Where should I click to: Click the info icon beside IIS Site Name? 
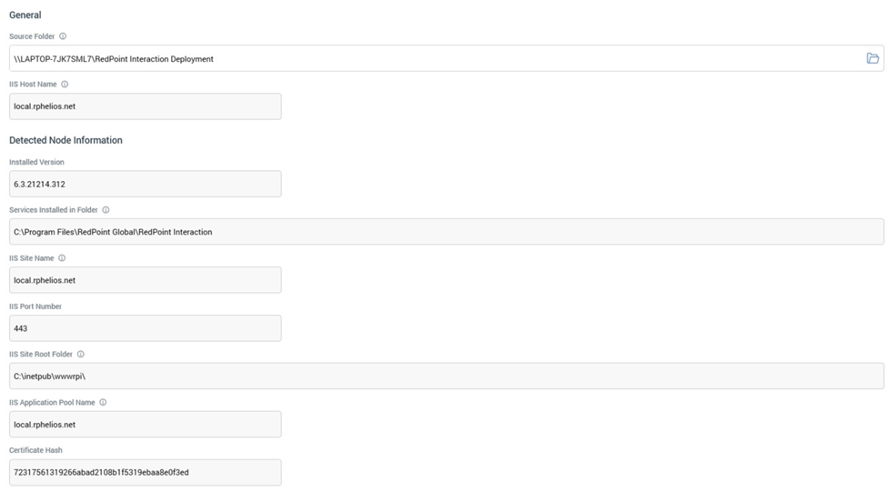pos(62,258)
